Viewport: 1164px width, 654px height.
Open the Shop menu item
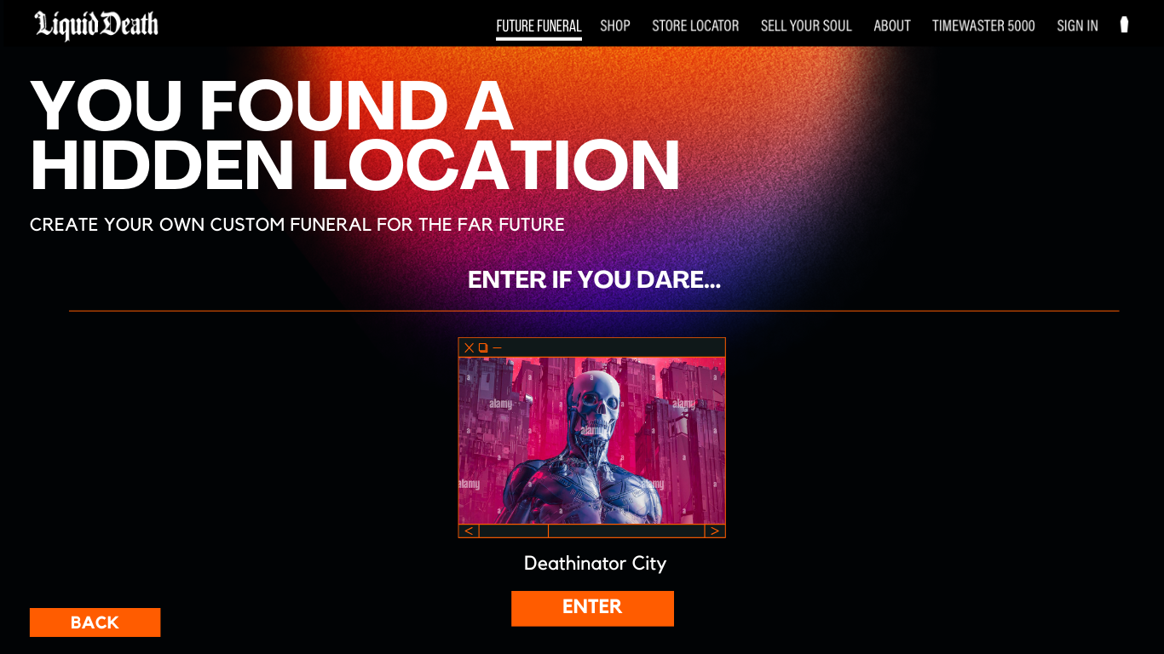[615, 26]
